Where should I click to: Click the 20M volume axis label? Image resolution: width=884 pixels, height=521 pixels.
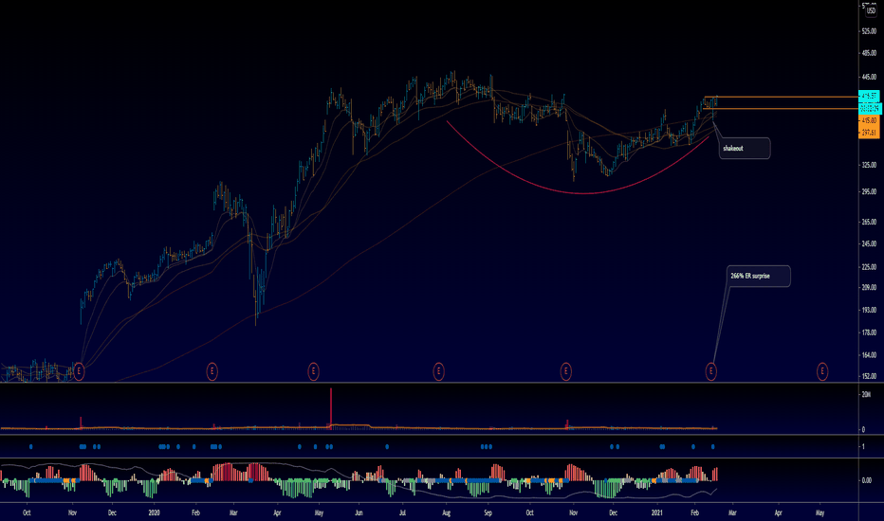click(866, 394)
